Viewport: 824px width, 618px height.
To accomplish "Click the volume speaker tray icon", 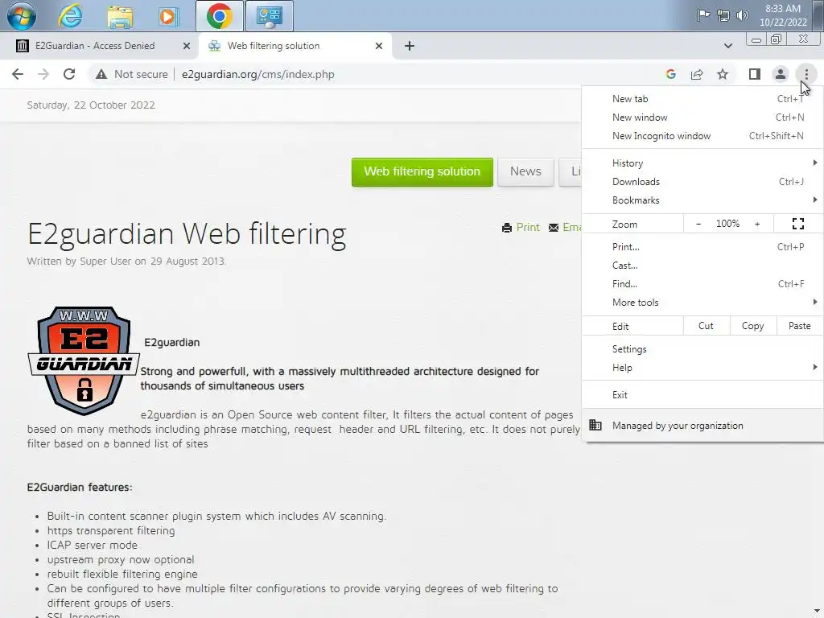I will pos(742,15).
